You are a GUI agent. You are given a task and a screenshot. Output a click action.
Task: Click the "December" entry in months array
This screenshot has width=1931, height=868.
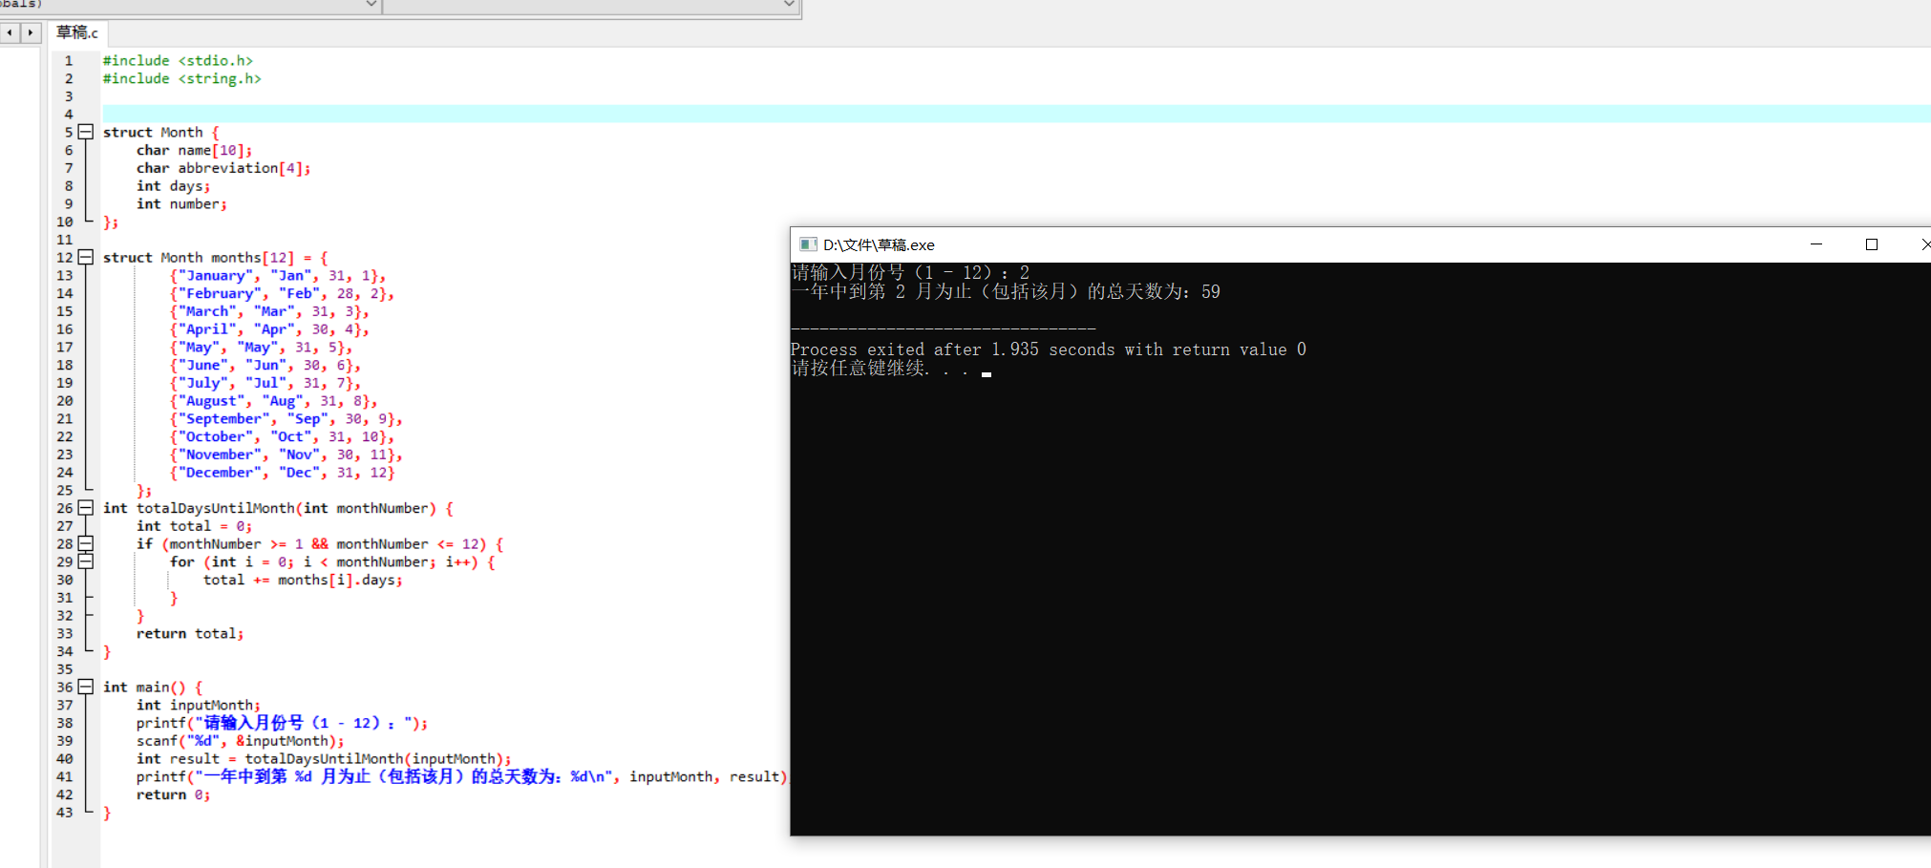(282, 472)
